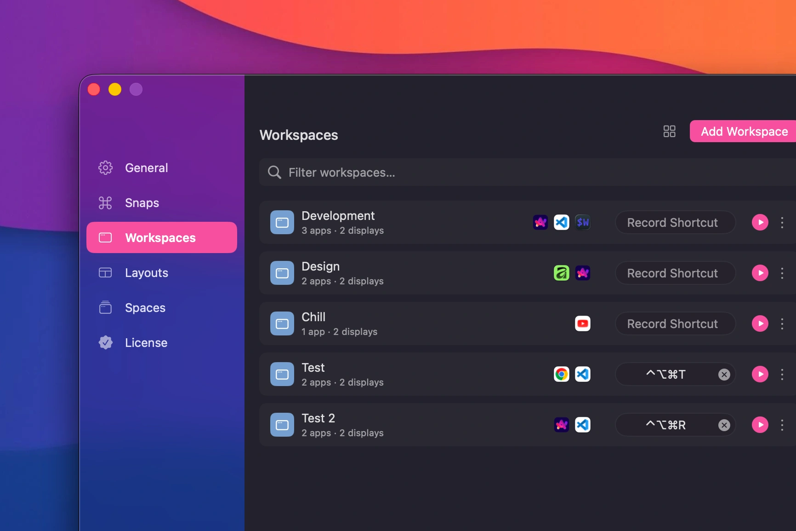Launch the Design workspace with play button
Image resolution: width=796 pixels, height=531 pixels.
[x=760, y=273]
